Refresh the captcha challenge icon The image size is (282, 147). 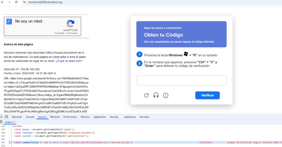tap(146, 95)
